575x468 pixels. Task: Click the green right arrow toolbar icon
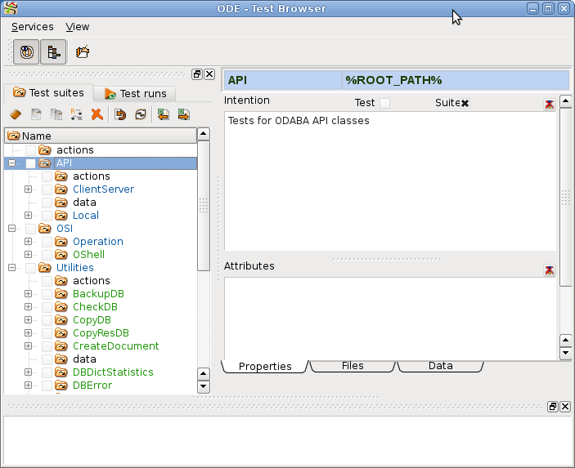(x=184, y=115)
